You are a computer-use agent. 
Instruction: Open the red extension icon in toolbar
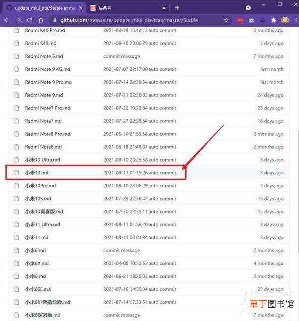click(x=240, y=20)
